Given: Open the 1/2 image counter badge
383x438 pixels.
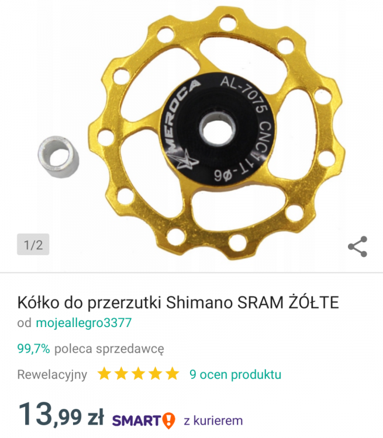Looking at the screenshot, I should (33, 245).
